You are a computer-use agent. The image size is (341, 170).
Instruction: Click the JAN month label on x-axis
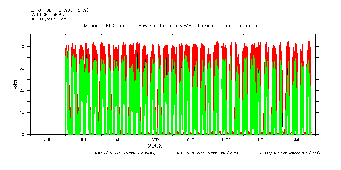pos(297,140)
